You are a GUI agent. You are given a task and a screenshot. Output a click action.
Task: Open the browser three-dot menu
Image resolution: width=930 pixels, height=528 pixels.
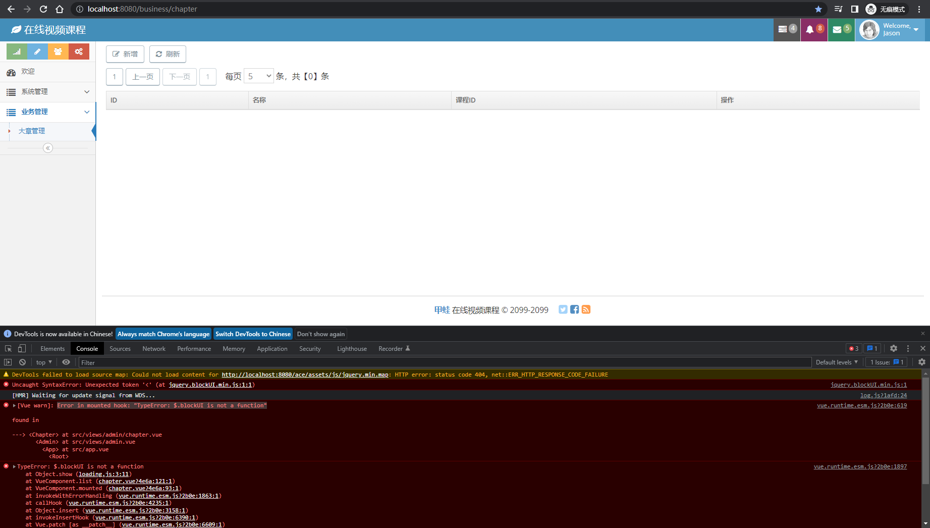(919, 9)
